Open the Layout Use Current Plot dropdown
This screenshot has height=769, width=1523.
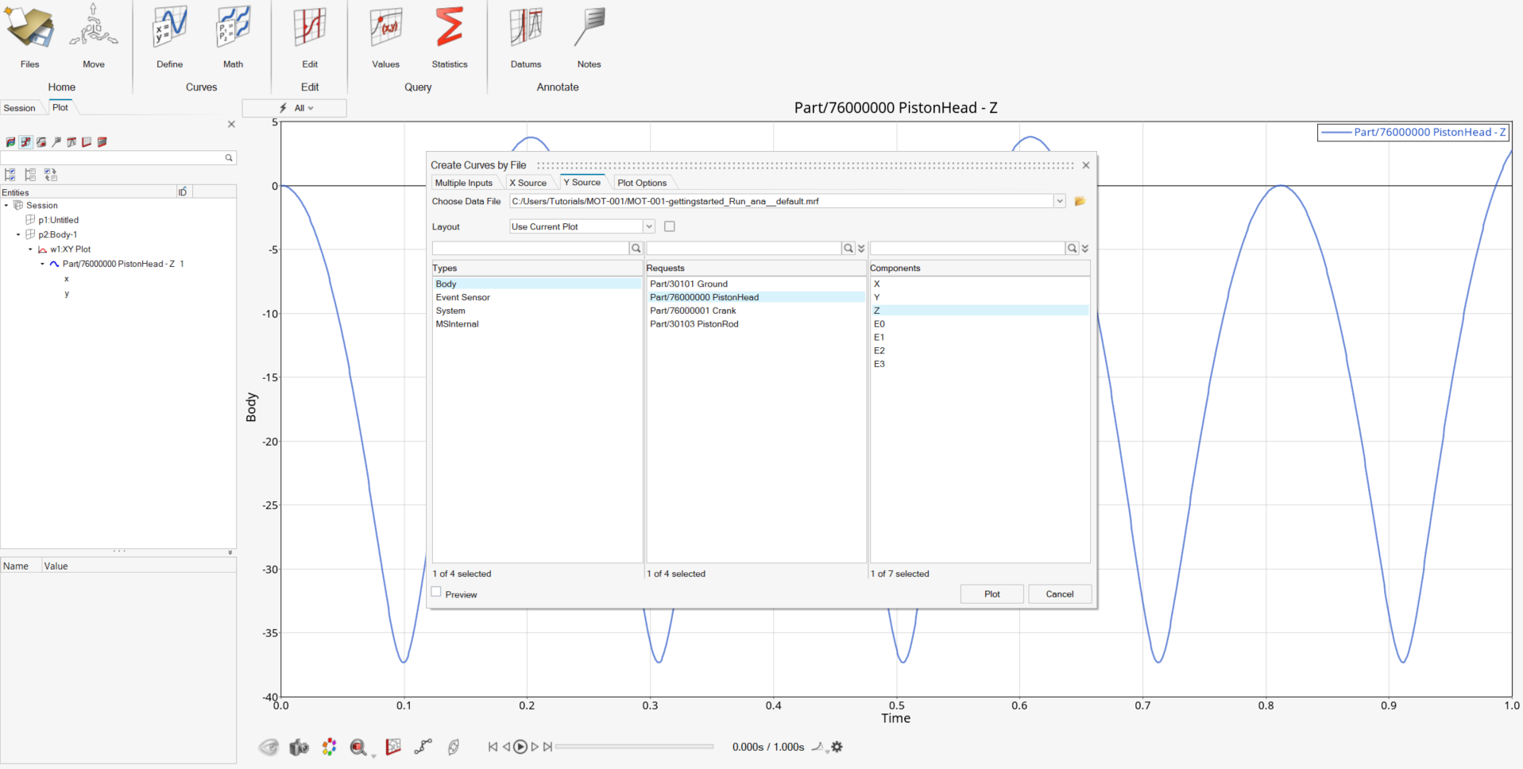tap(648, 227)
